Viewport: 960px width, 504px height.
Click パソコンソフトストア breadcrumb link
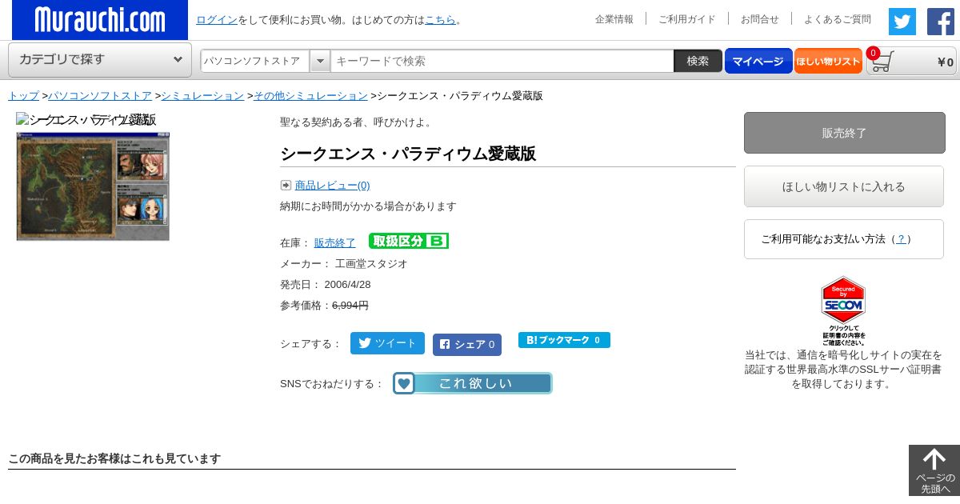[100, 96]
